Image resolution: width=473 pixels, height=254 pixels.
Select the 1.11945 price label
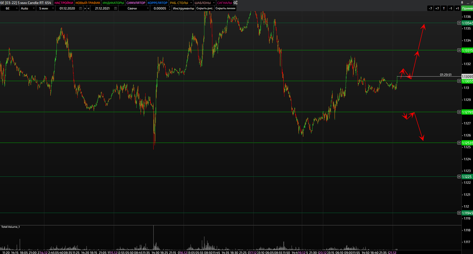[x=467, y=213]
